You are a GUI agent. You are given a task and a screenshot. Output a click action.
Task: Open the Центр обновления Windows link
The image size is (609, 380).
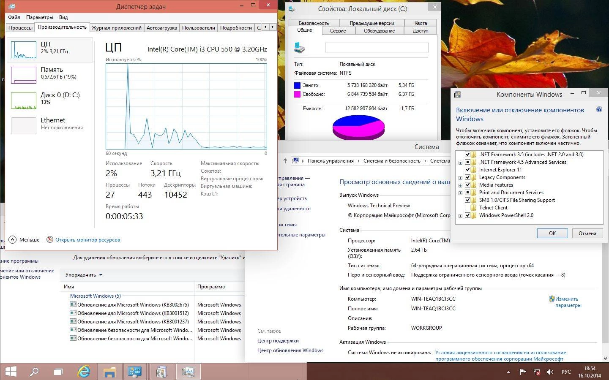[x=290, y=350]
